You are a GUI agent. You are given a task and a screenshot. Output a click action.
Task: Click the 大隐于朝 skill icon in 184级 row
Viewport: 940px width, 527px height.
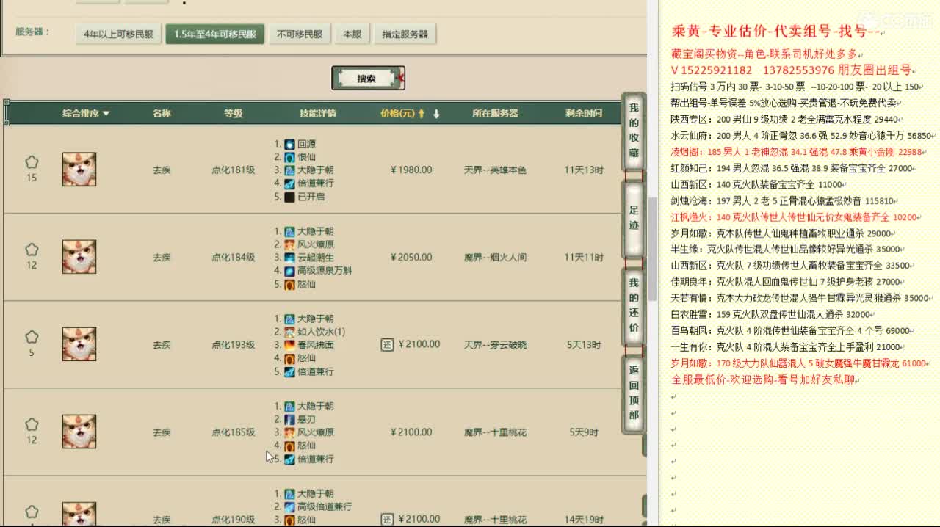[x=289, y=231]
